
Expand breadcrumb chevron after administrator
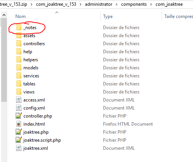[x=116, y=5]
